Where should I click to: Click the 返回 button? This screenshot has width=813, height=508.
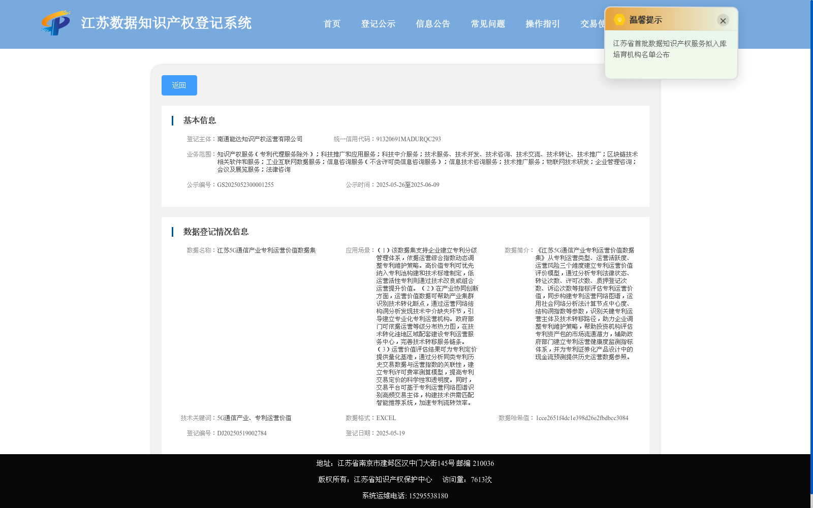179,85
